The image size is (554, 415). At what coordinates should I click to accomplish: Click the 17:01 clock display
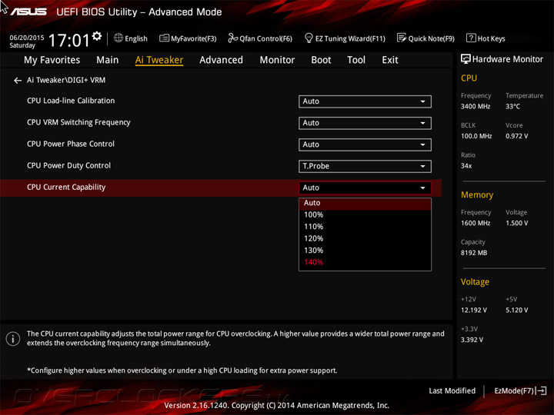pos(68,40)
